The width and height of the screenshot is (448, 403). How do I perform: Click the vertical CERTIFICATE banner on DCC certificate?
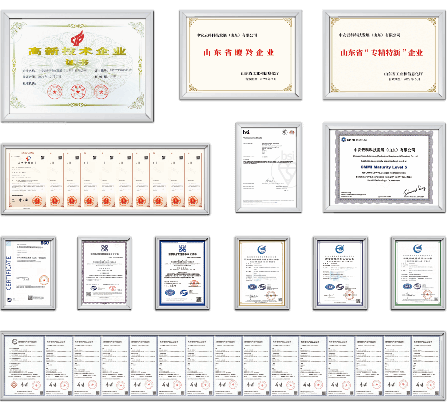(8, 273)
